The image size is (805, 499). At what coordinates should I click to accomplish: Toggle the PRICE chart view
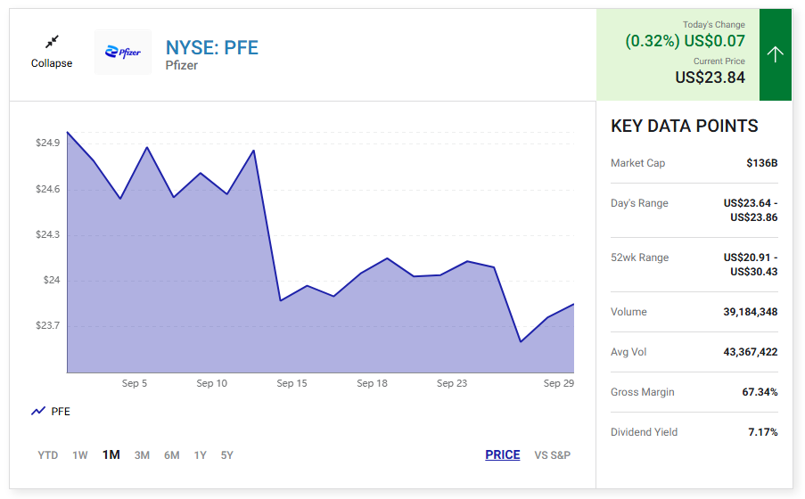(x=503, y=455)
